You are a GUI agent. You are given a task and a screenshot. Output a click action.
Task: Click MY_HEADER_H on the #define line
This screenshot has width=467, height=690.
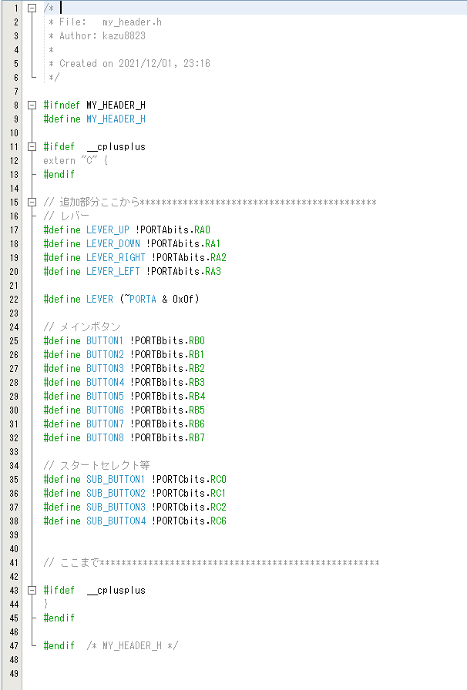[116, 119]
